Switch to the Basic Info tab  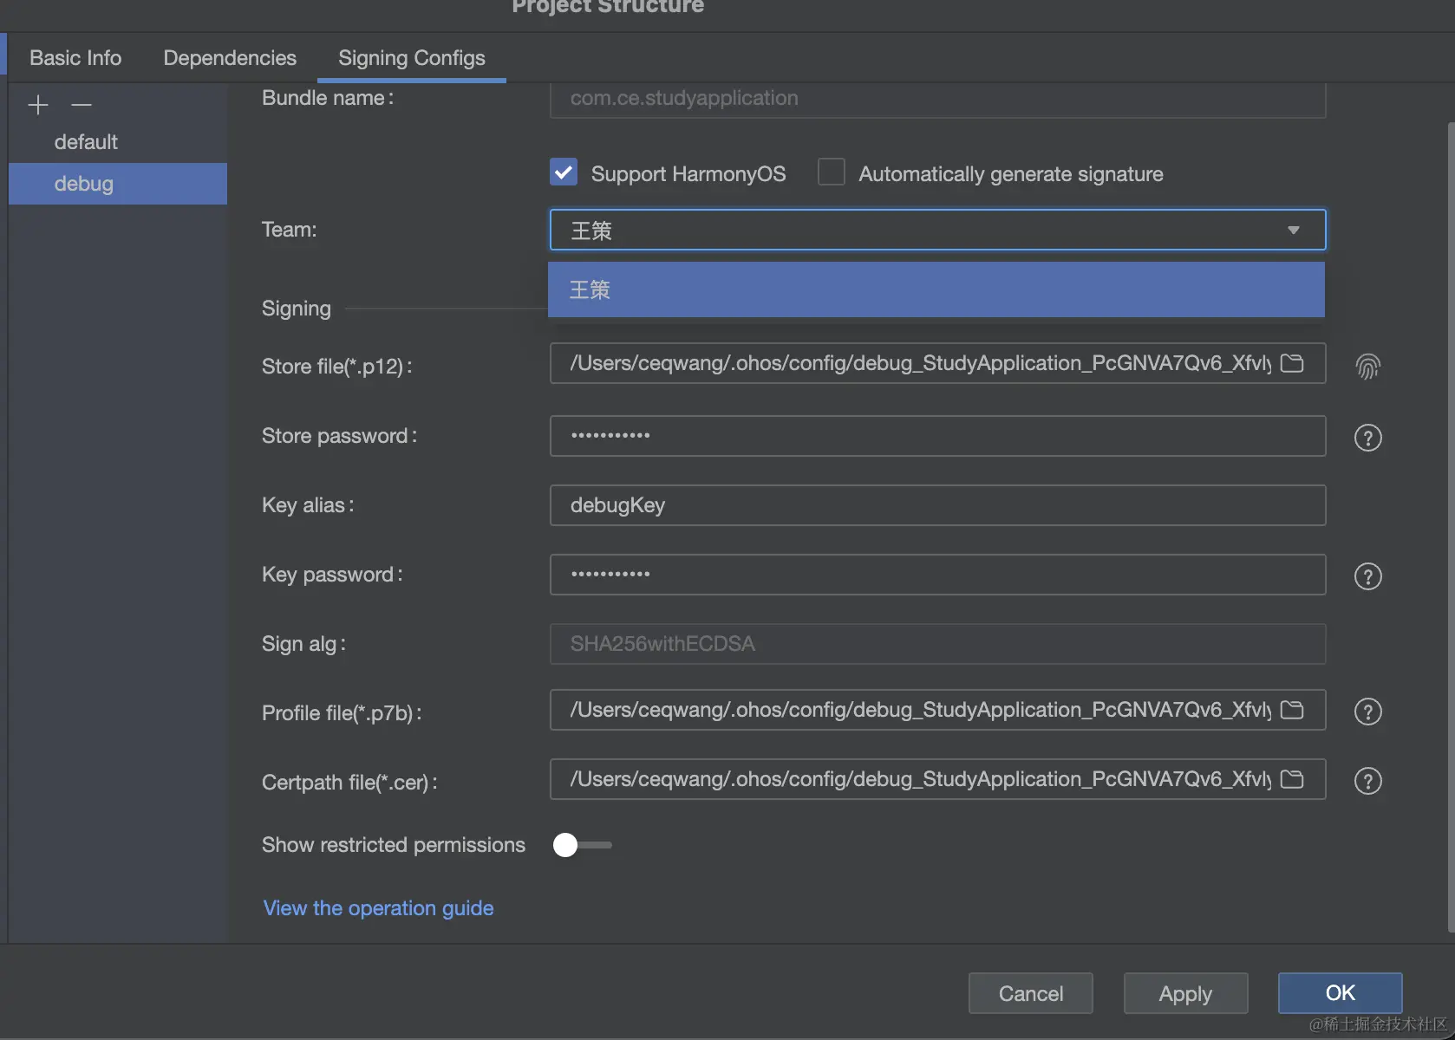click(x=75, y=58)
